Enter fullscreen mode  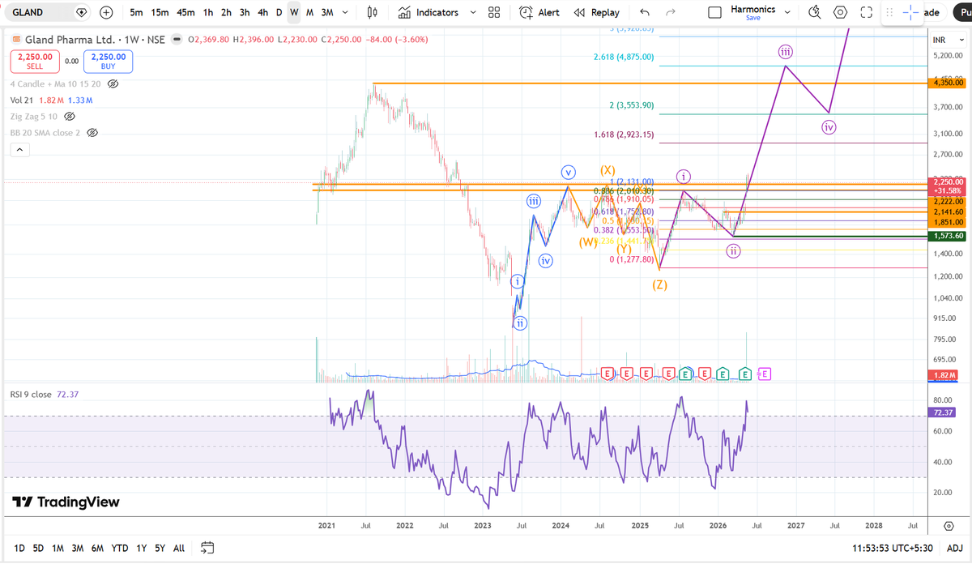866,12
